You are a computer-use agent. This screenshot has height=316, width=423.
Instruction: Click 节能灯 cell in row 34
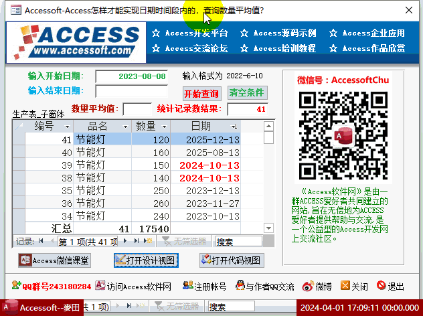point(102,216)
